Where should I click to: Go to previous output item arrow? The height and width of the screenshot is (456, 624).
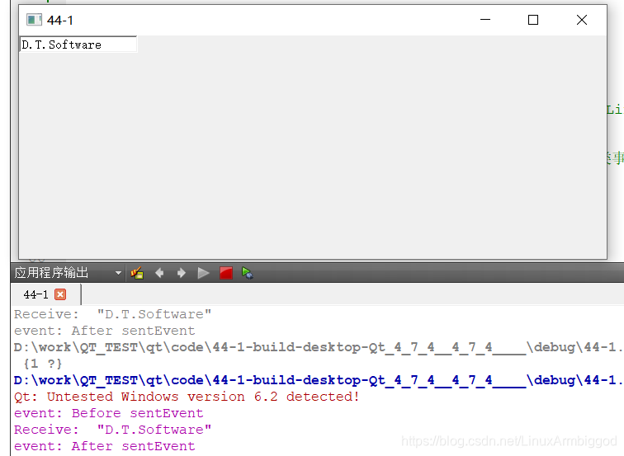[x=159, y=273]
